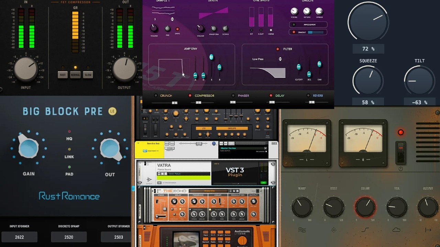
Task: Click the Veil cloud icon under the knob
Action: [396, 230]
